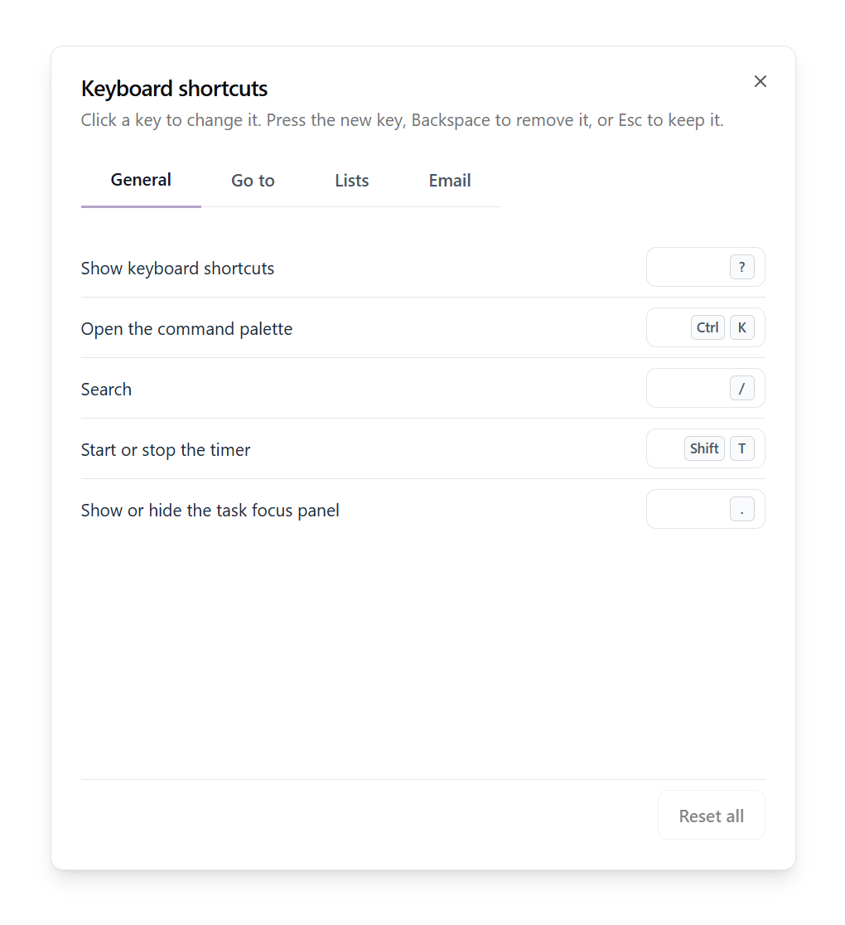Edit the Shift T timer shortcut
Image resolution: width=845 pixels, height=925 pixels.
coord(706,448)
